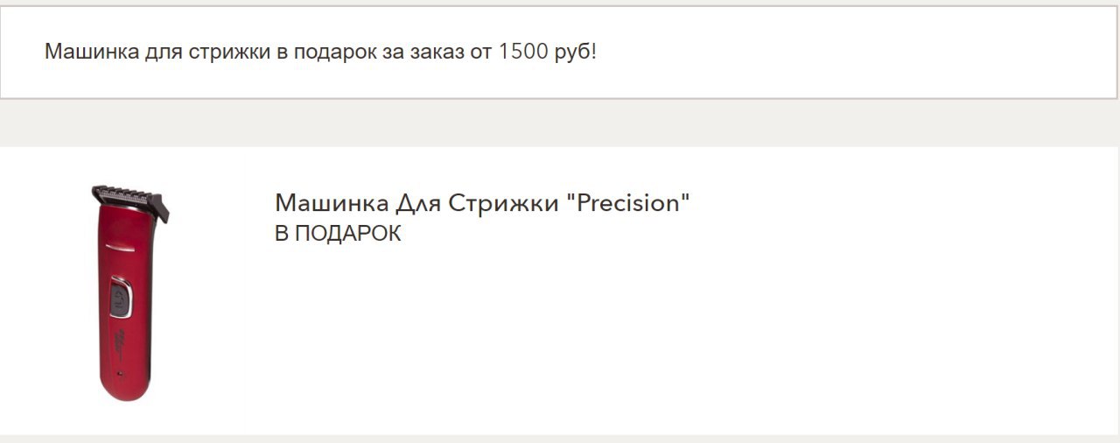Click the silver power switch on the clipper
Viewport: 1120px width, 443px height.
pyautogui.click(x=120, y=299)
